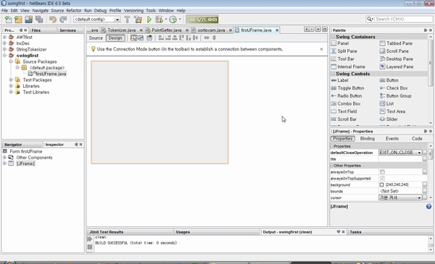Image resolution: width=435 pixels, height=264 pixels.
Task: Click the memory usage garbage collect indicator
Action: click(202, 20)
